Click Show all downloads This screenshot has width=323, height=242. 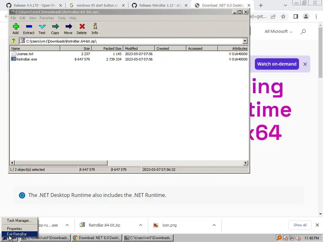[300, 225]
